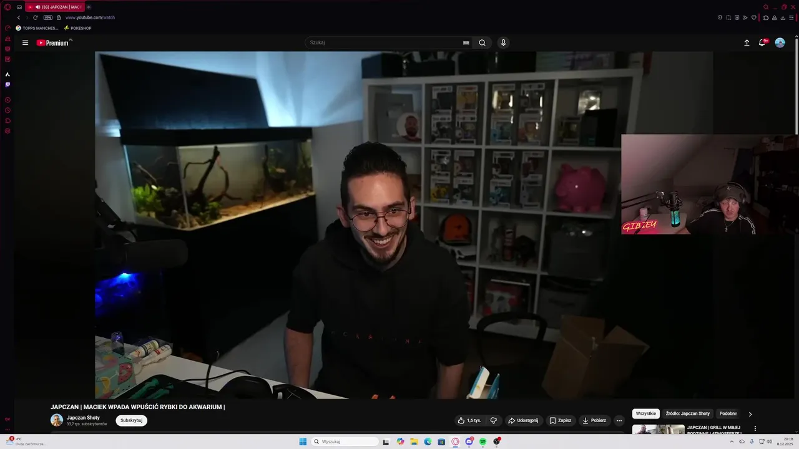This screenshot has height=449, width=799.
Task: Open the Opera workspaces/tab islands icon
Action: [x=19, y=7]
